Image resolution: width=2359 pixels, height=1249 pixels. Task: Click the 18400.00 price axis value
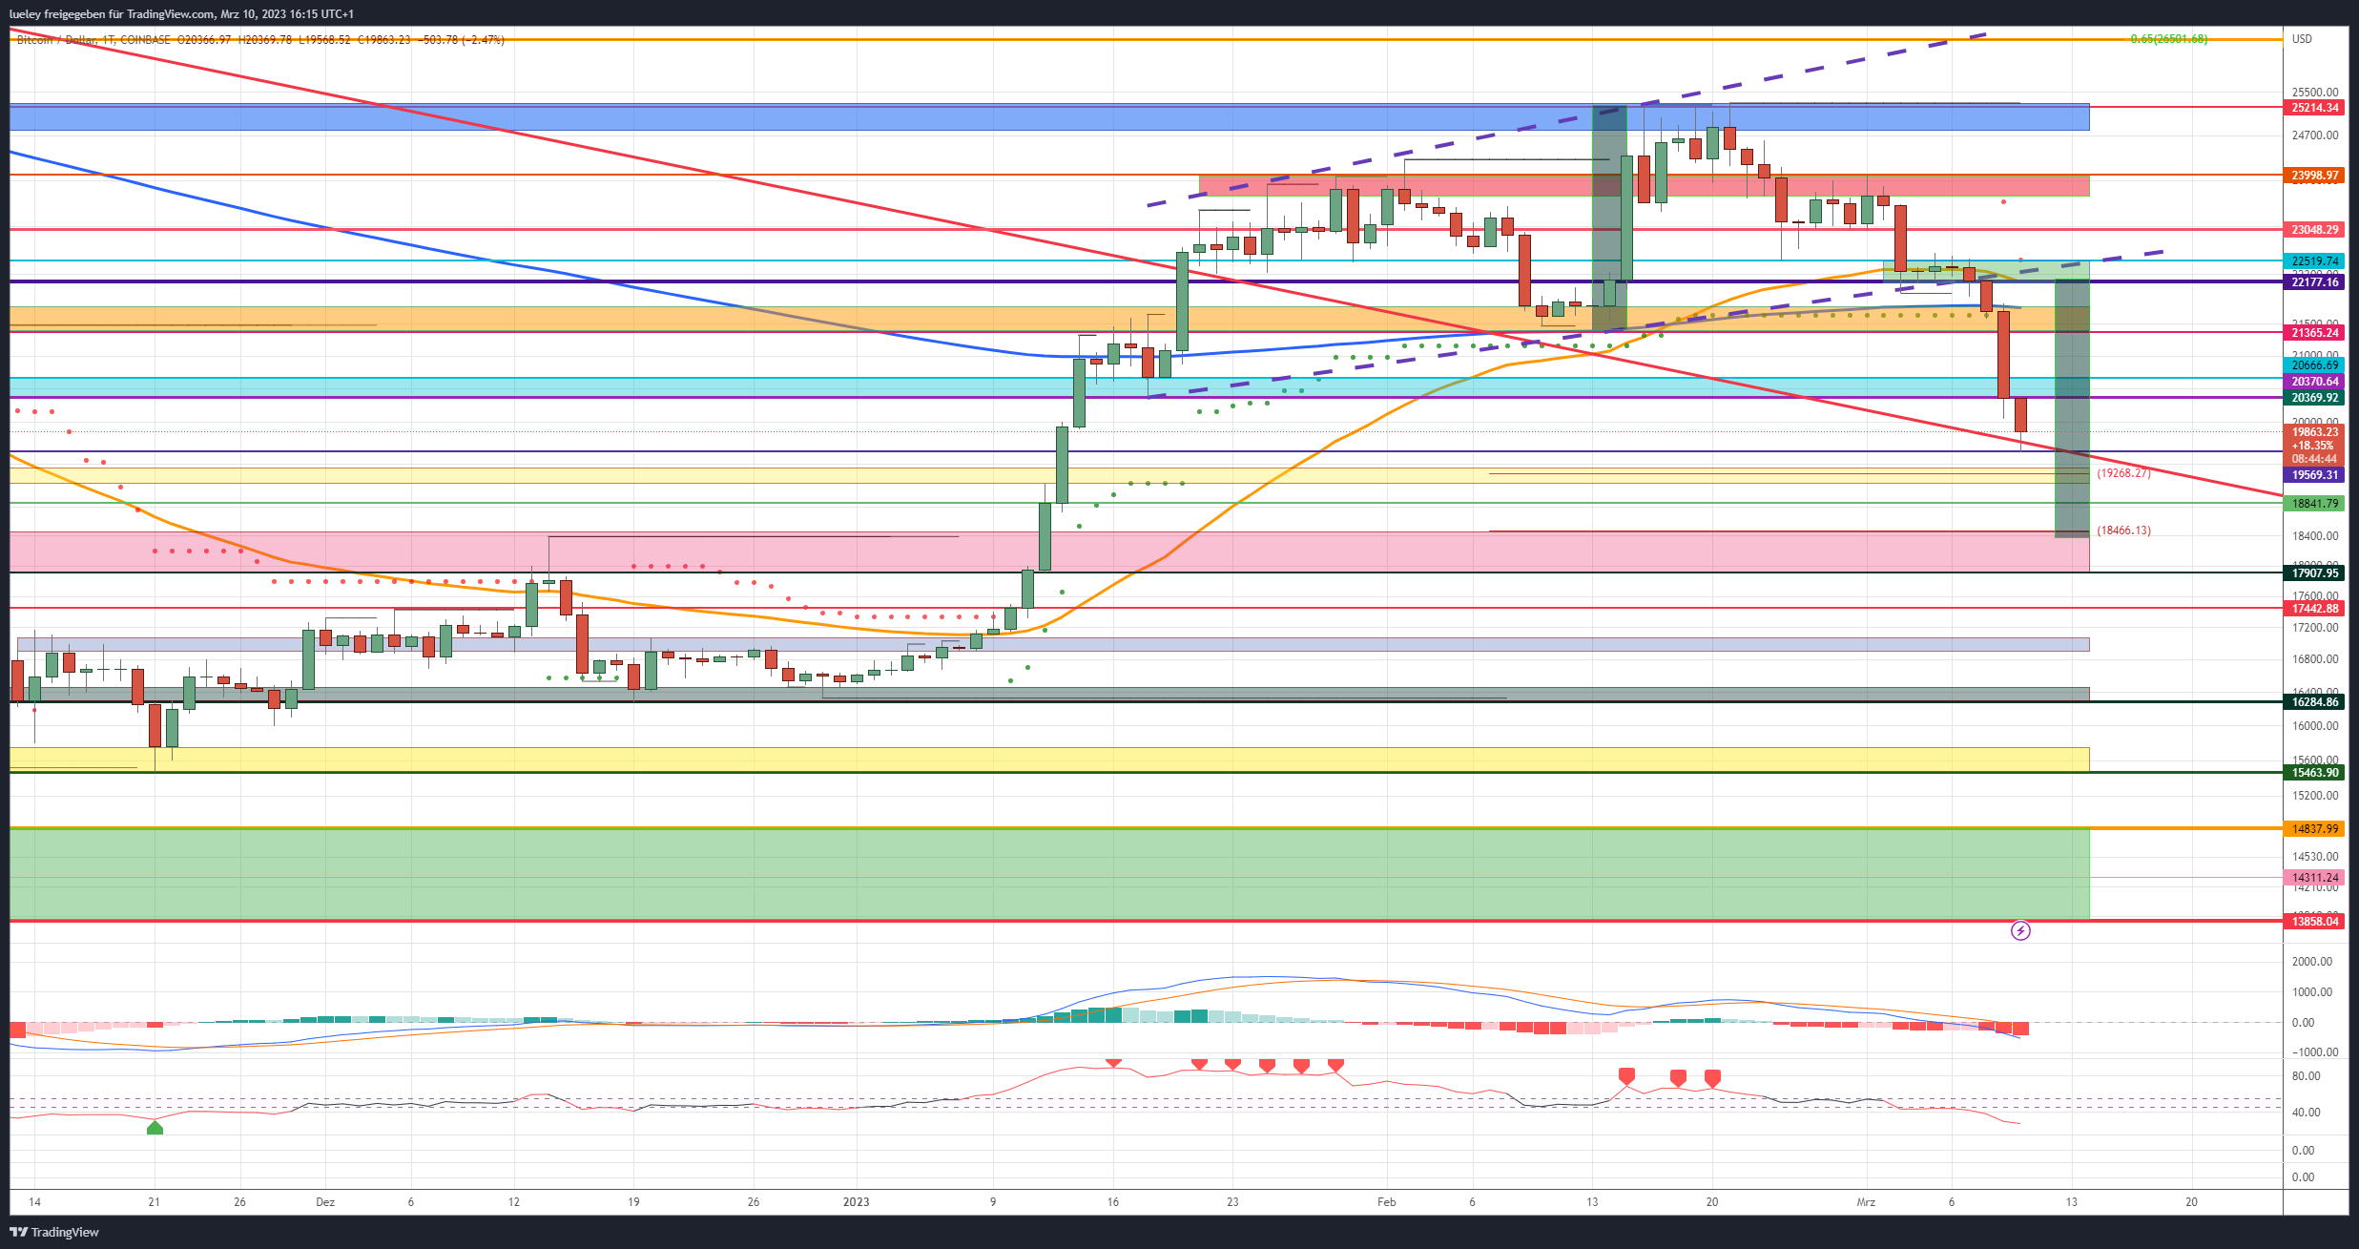pyautogui.click(x=2315, y=536)
